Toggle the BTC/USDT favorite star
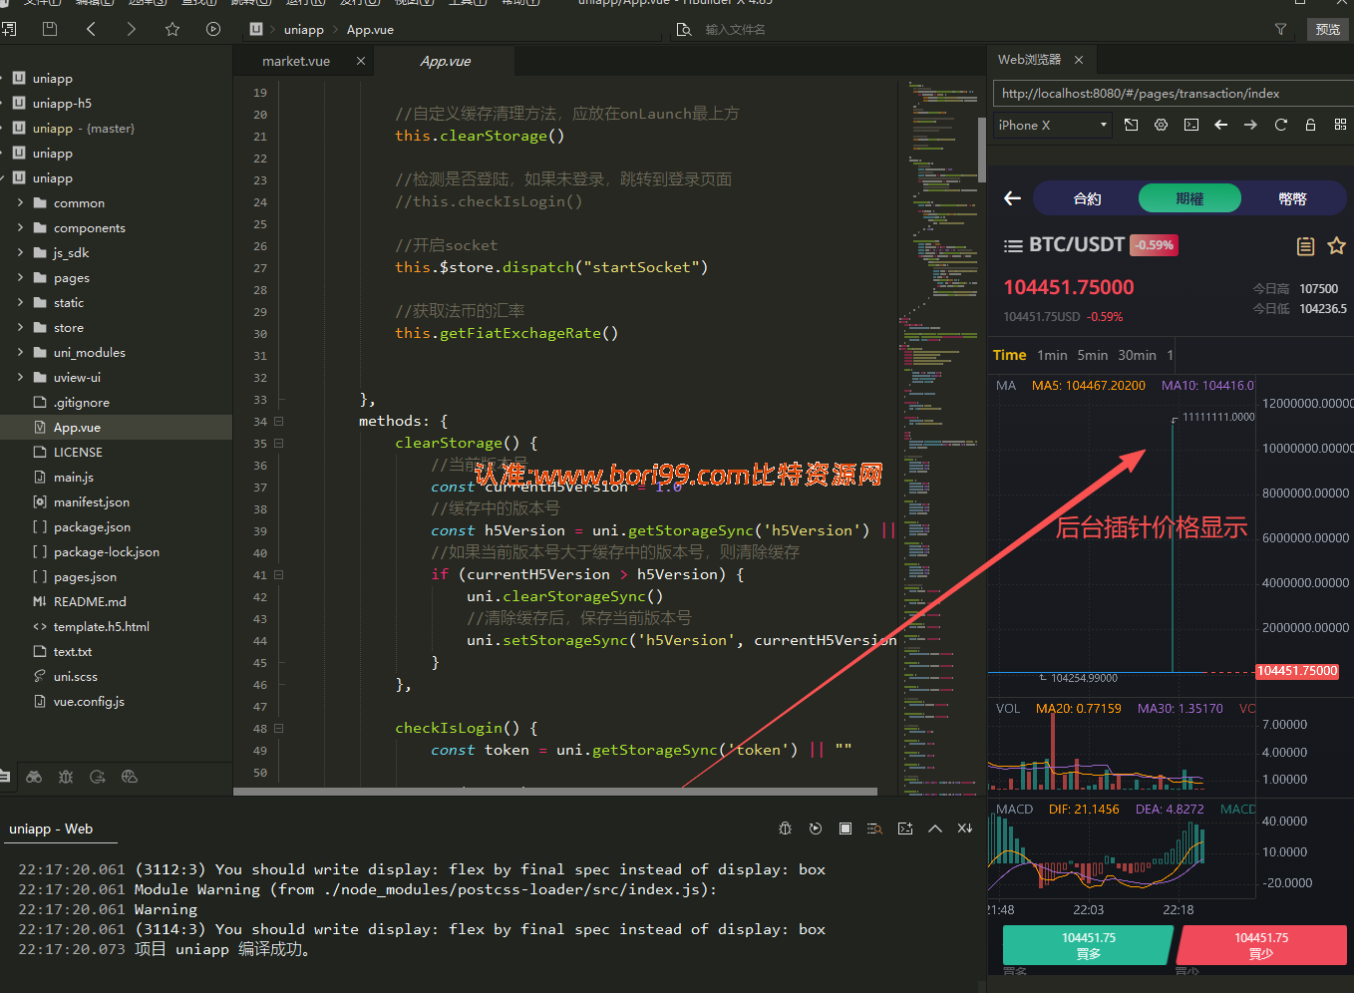The height and width of the screenshot is (993, 1354). click(x=1337, y=245)
